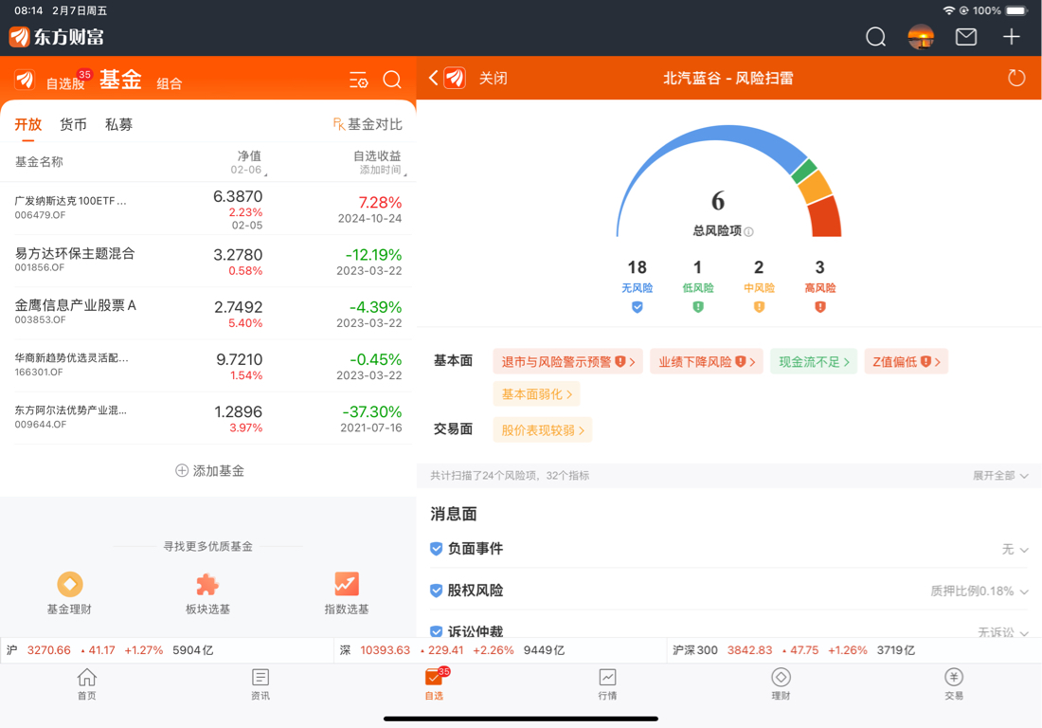Sort by 自选收益 column header
This screenshot has width=1042, height=728.
pyautogui.click(x=380, y=161)
